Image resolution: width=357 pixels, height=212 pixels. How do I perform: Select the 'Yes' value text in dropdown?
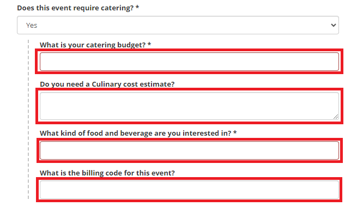click(32, 25)
